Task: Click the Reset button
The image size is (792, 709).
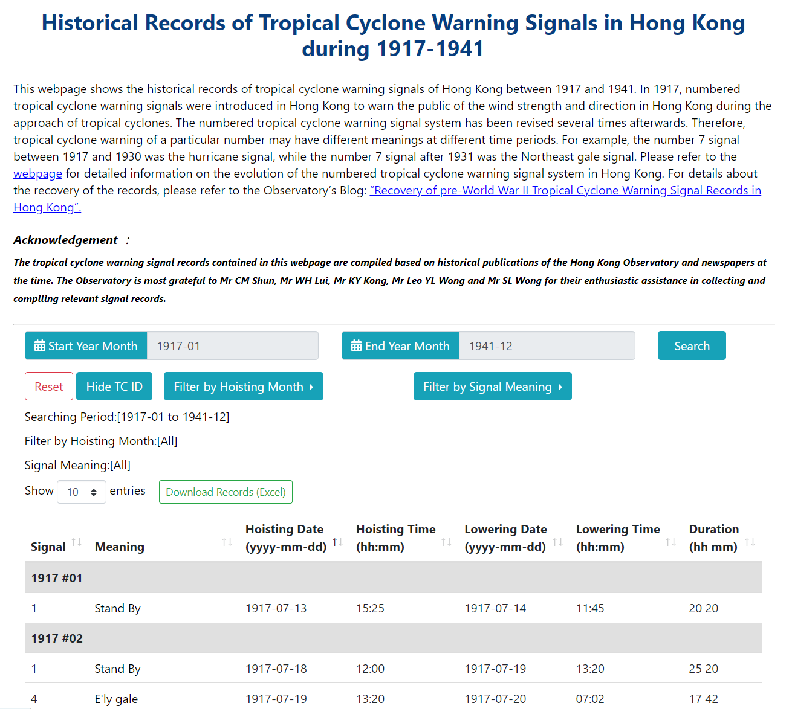Action: pos(49,387)
